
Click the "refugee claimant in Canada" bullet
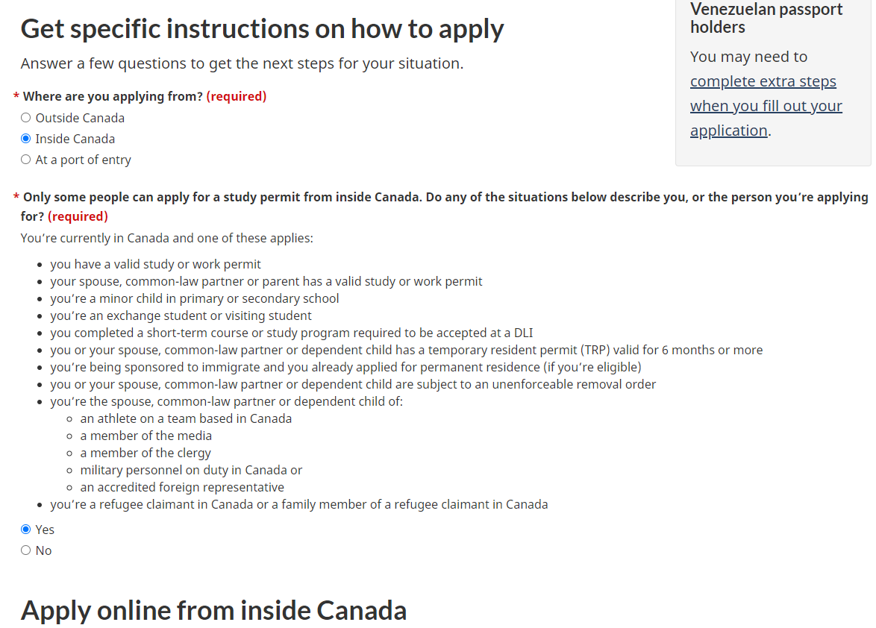point(298,504)
